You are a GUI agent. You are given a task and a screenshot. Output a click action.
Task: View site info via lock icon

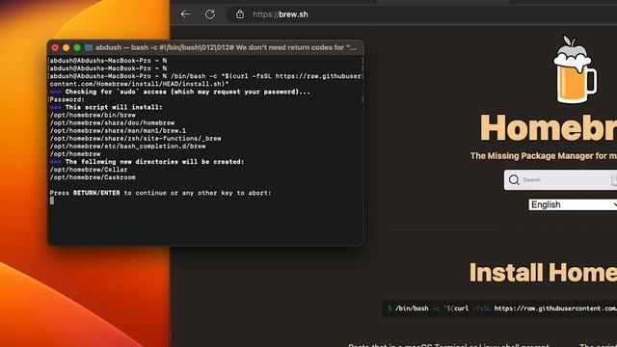[240, 14]
